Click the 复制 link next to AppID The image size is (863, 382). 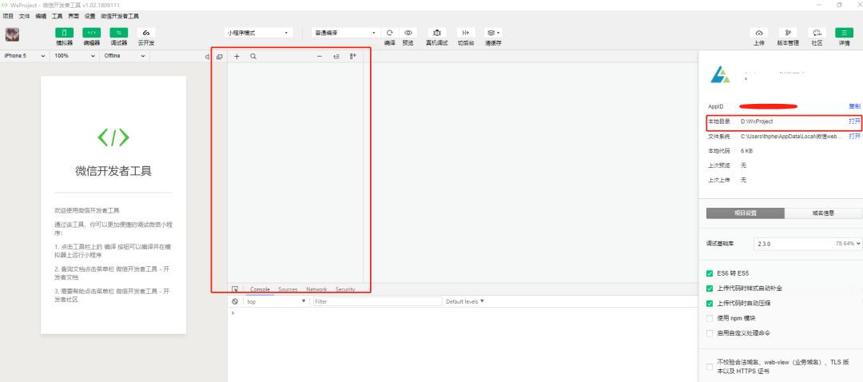pos(854,106)
